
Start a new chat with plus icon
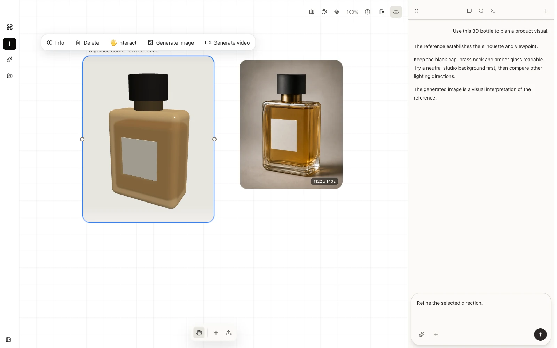546,11
